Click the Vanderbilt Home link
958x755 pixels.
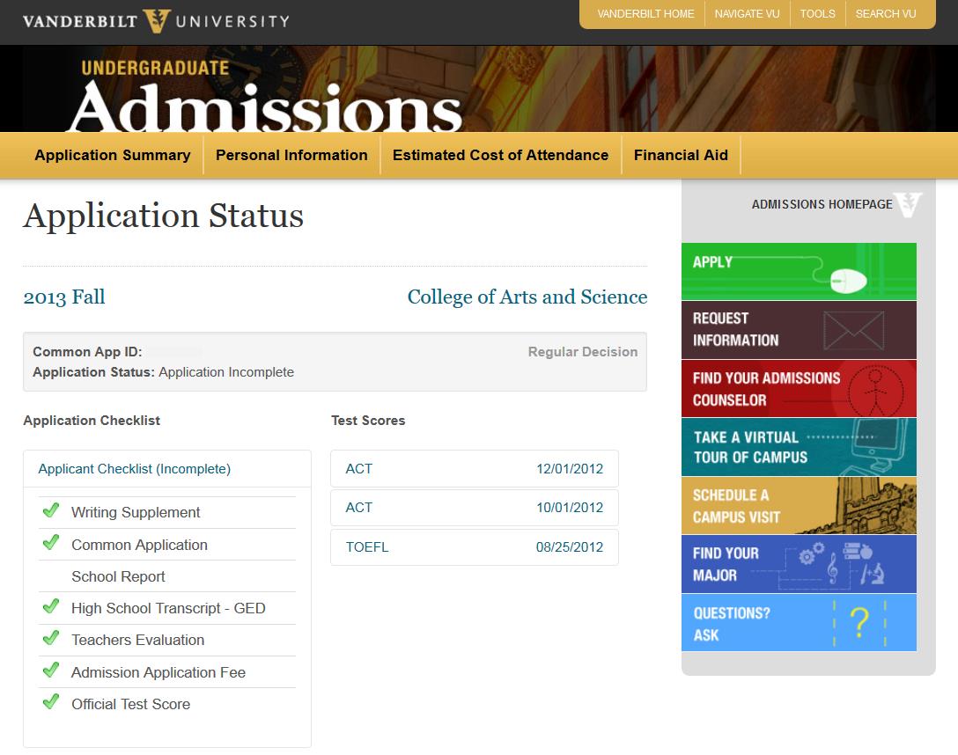pyautogui.click(x=645, y=14)
